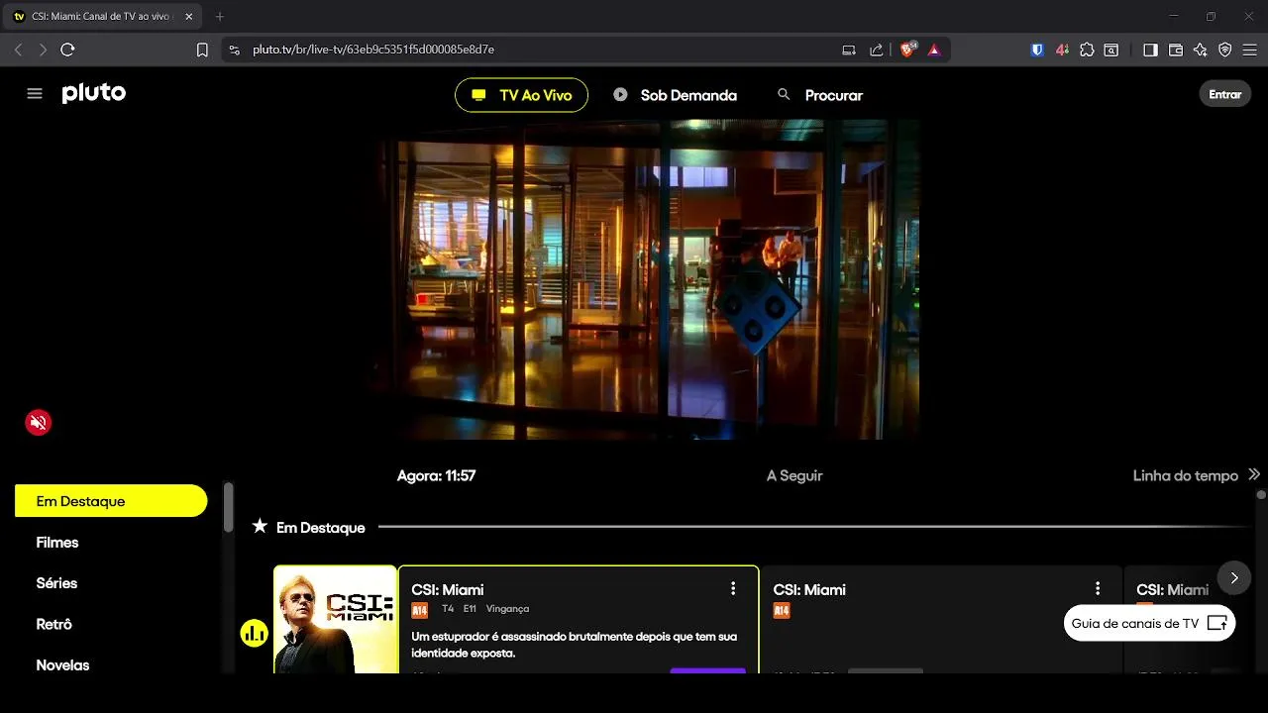Bookmark this page
Viewport: 1268px width, 713px height.
202,50
